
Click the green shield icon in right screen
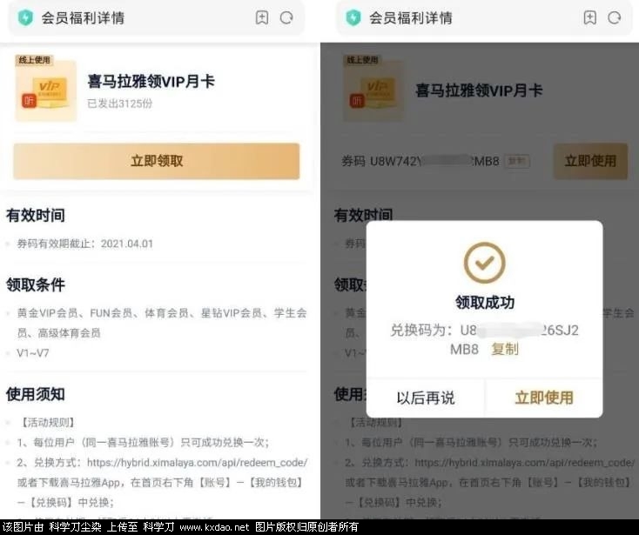coord(353,17)
